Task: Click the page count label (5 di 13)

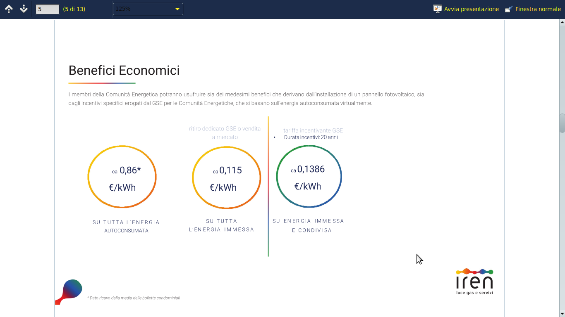Action: point(74,9)
